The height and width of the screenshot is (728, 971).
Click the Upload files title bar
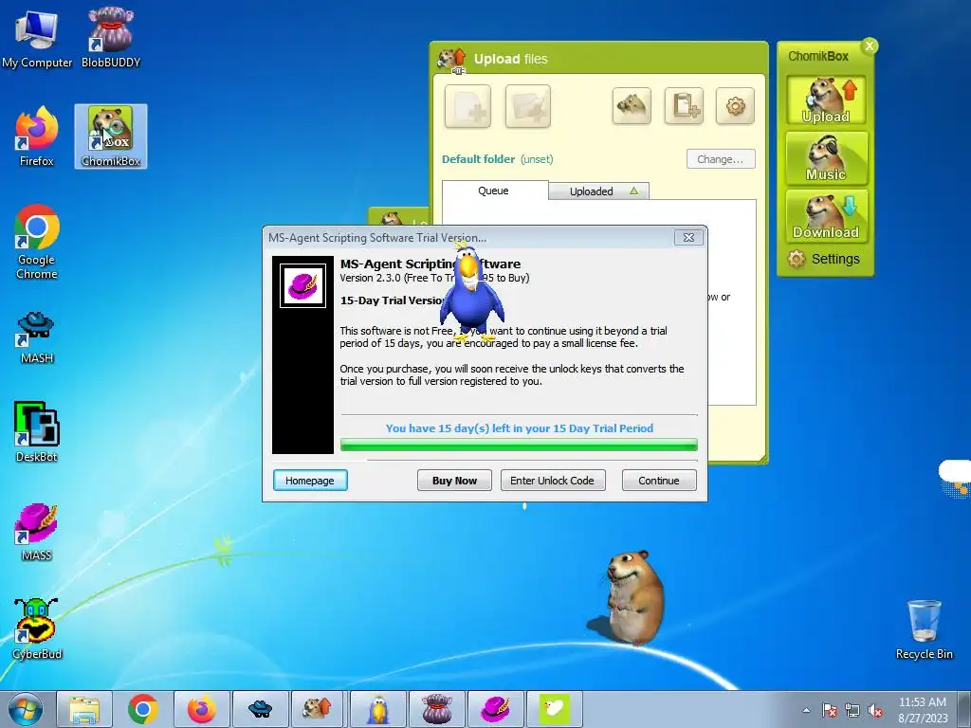point(599,58)
